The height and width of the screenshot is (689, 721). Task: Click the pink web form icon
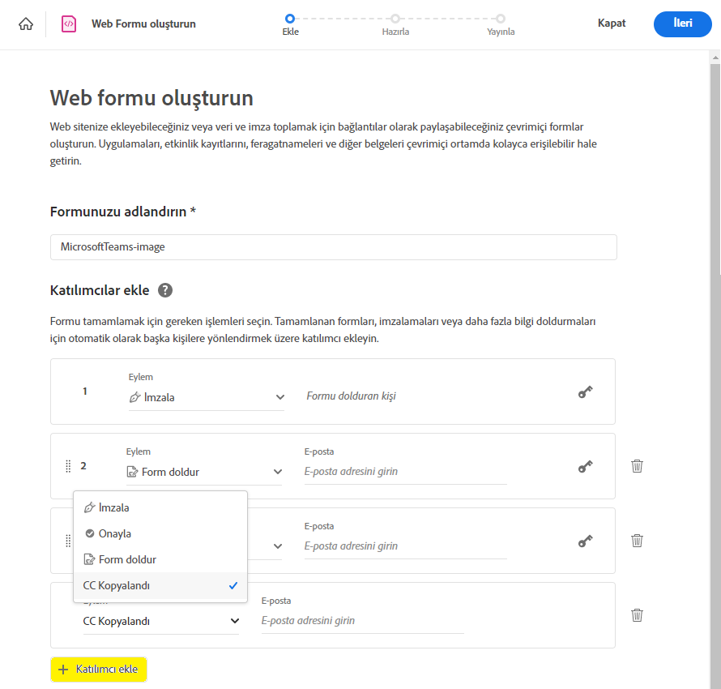click(69, 24)
